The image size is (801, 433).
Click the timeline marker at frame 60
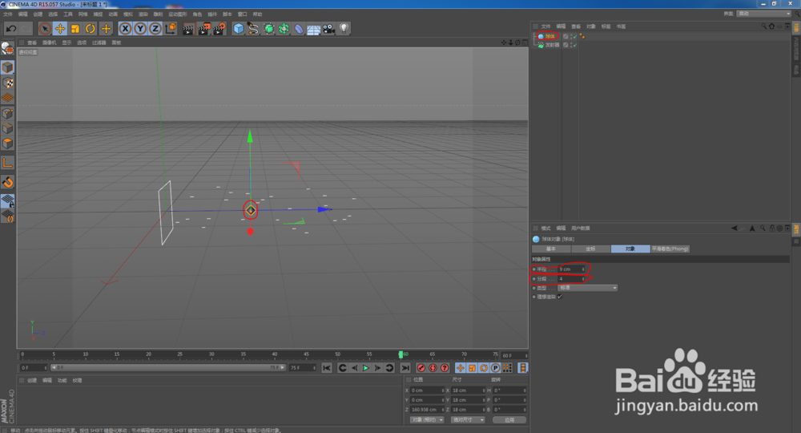[x=401, y=354]
